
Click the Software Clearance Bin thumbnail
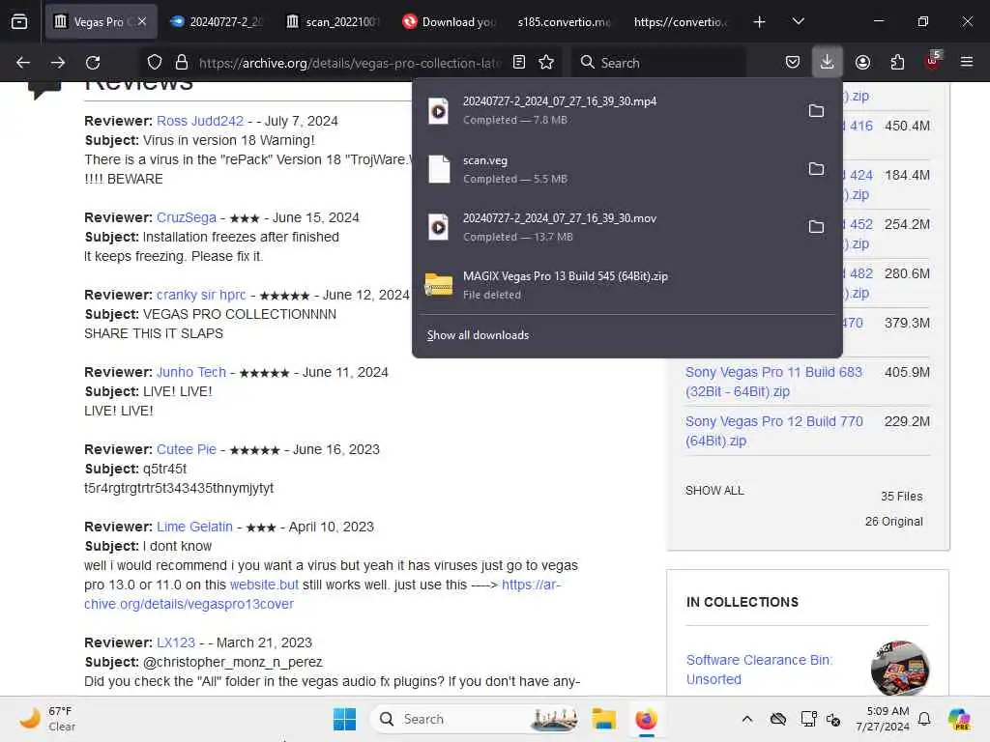tap(900, 669)
